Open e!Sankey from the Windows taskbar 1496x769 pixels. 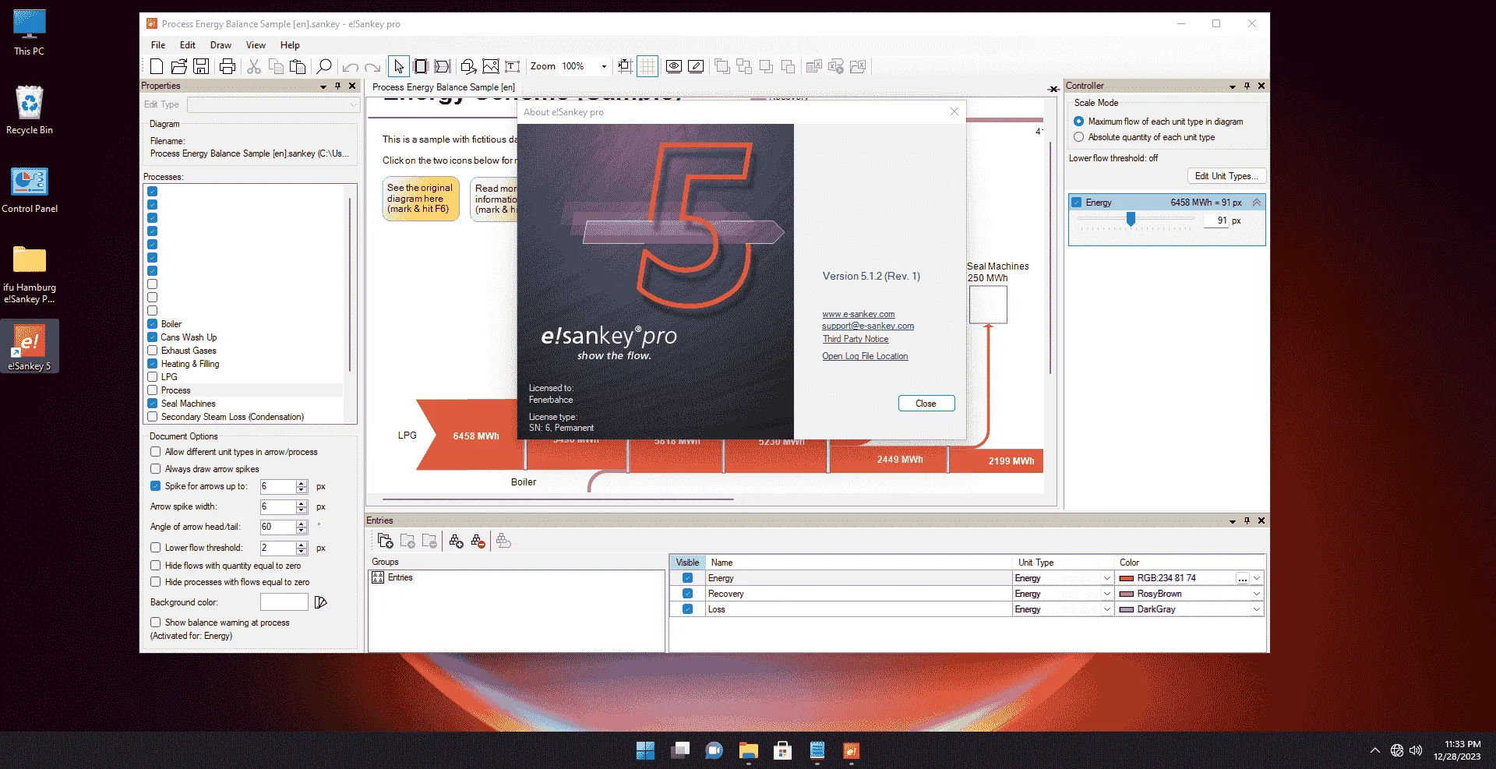(851, 750)
